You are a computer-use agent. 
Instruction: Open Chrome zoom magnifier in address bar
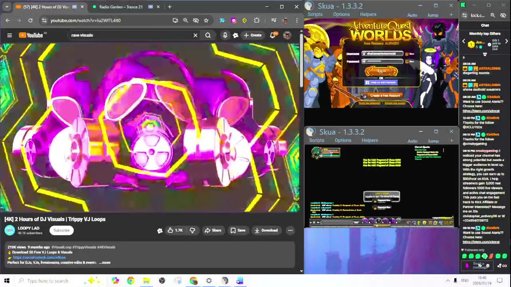point(186,20)
